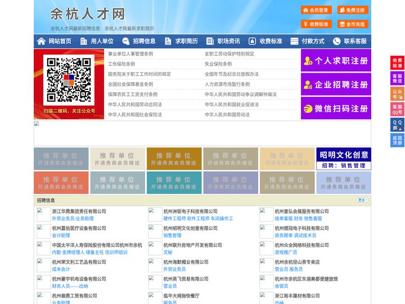Click the 会员登录 button
Image resolution: width=405 pixels, height=304 pixels.
coord(316,10)
